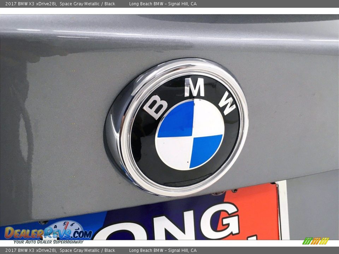
Task: Click the top "Long Beach BMW - Signal Hill, CA"
Action: click(163, 4)
